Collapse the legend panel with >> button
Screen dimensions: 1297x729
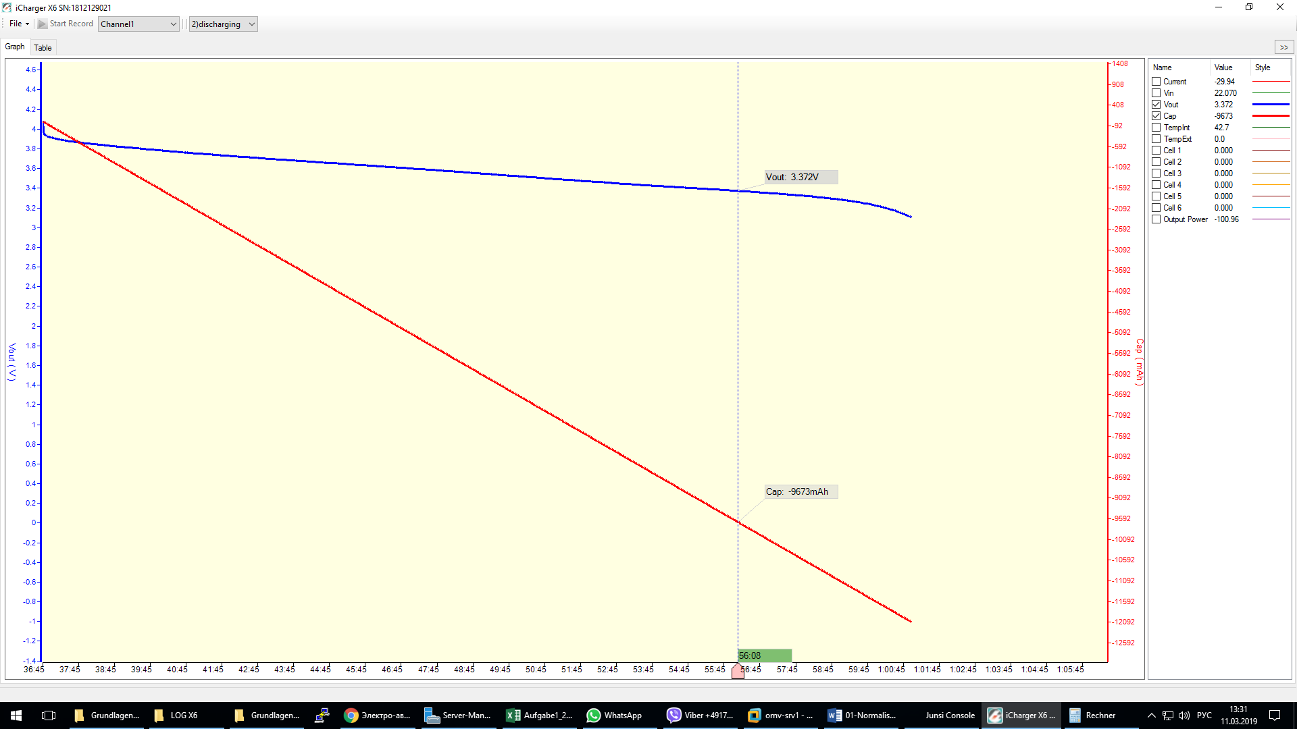[x=1283, y=47]
